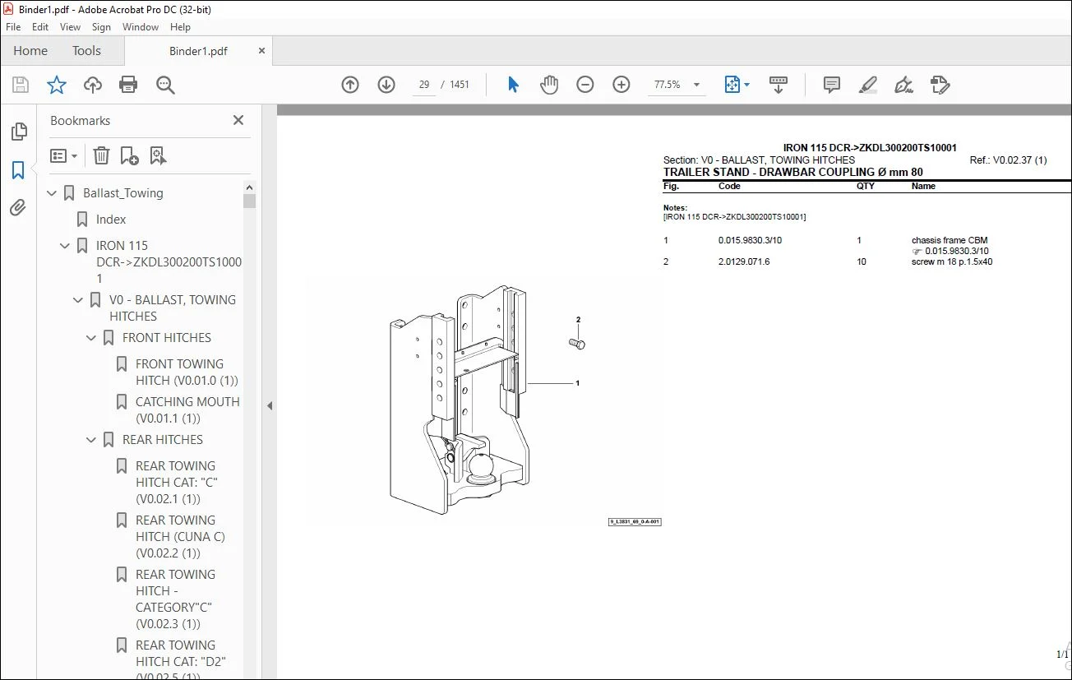Switch to the Tools tab
This screenshot has height=680, width=1072.
86,51
